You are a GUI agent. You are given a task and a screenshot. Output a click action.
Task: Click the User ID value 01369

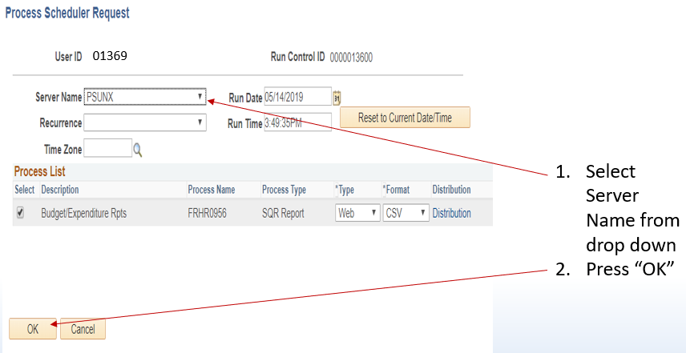click(110, 56)
